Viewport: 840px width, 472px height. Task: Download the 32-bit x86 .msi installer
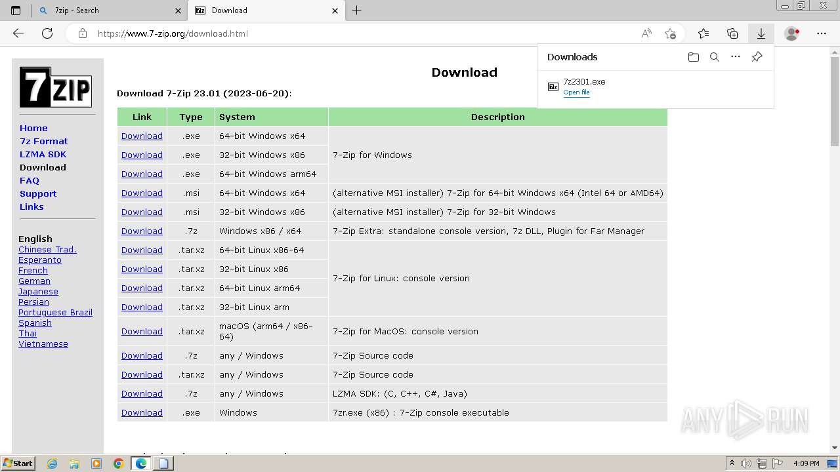[142, 212]
